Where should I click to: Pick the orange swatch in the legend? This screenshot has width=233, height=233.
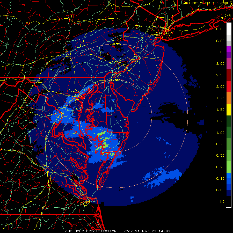coord(229,98)
